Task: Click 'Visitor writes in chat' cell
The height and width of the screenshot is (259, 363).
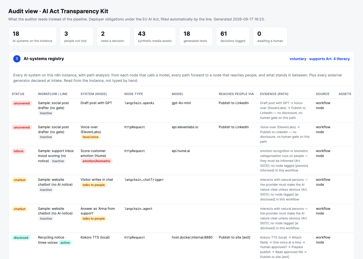Action: [x=97, y=180]
